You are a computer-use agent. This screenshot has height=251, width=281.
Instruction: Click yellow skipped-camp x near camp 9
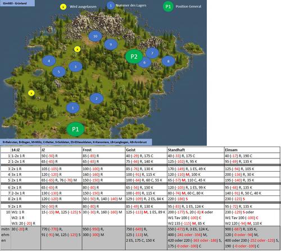[77, 49]
